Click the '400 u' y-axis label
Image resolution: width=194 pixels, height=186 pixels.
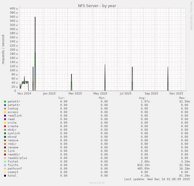point(14,8)
